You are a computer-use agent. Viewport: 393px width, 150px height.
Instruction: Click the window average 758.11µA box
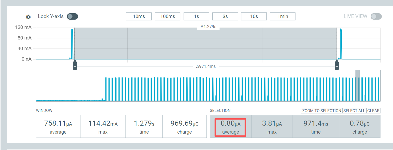[58, 126]
